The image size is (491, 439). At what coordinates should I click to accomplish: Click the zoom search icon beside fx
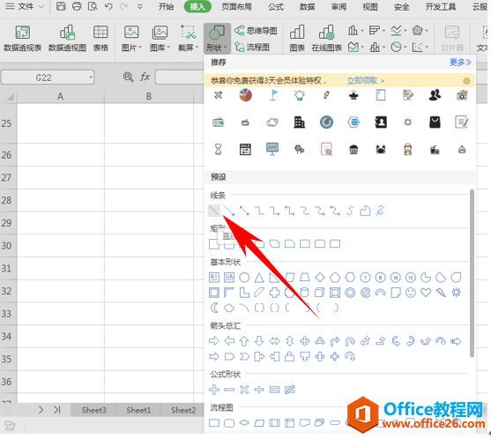point(128,77)
